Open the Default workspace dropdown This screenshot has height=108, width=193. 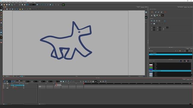tap(33, 5)
